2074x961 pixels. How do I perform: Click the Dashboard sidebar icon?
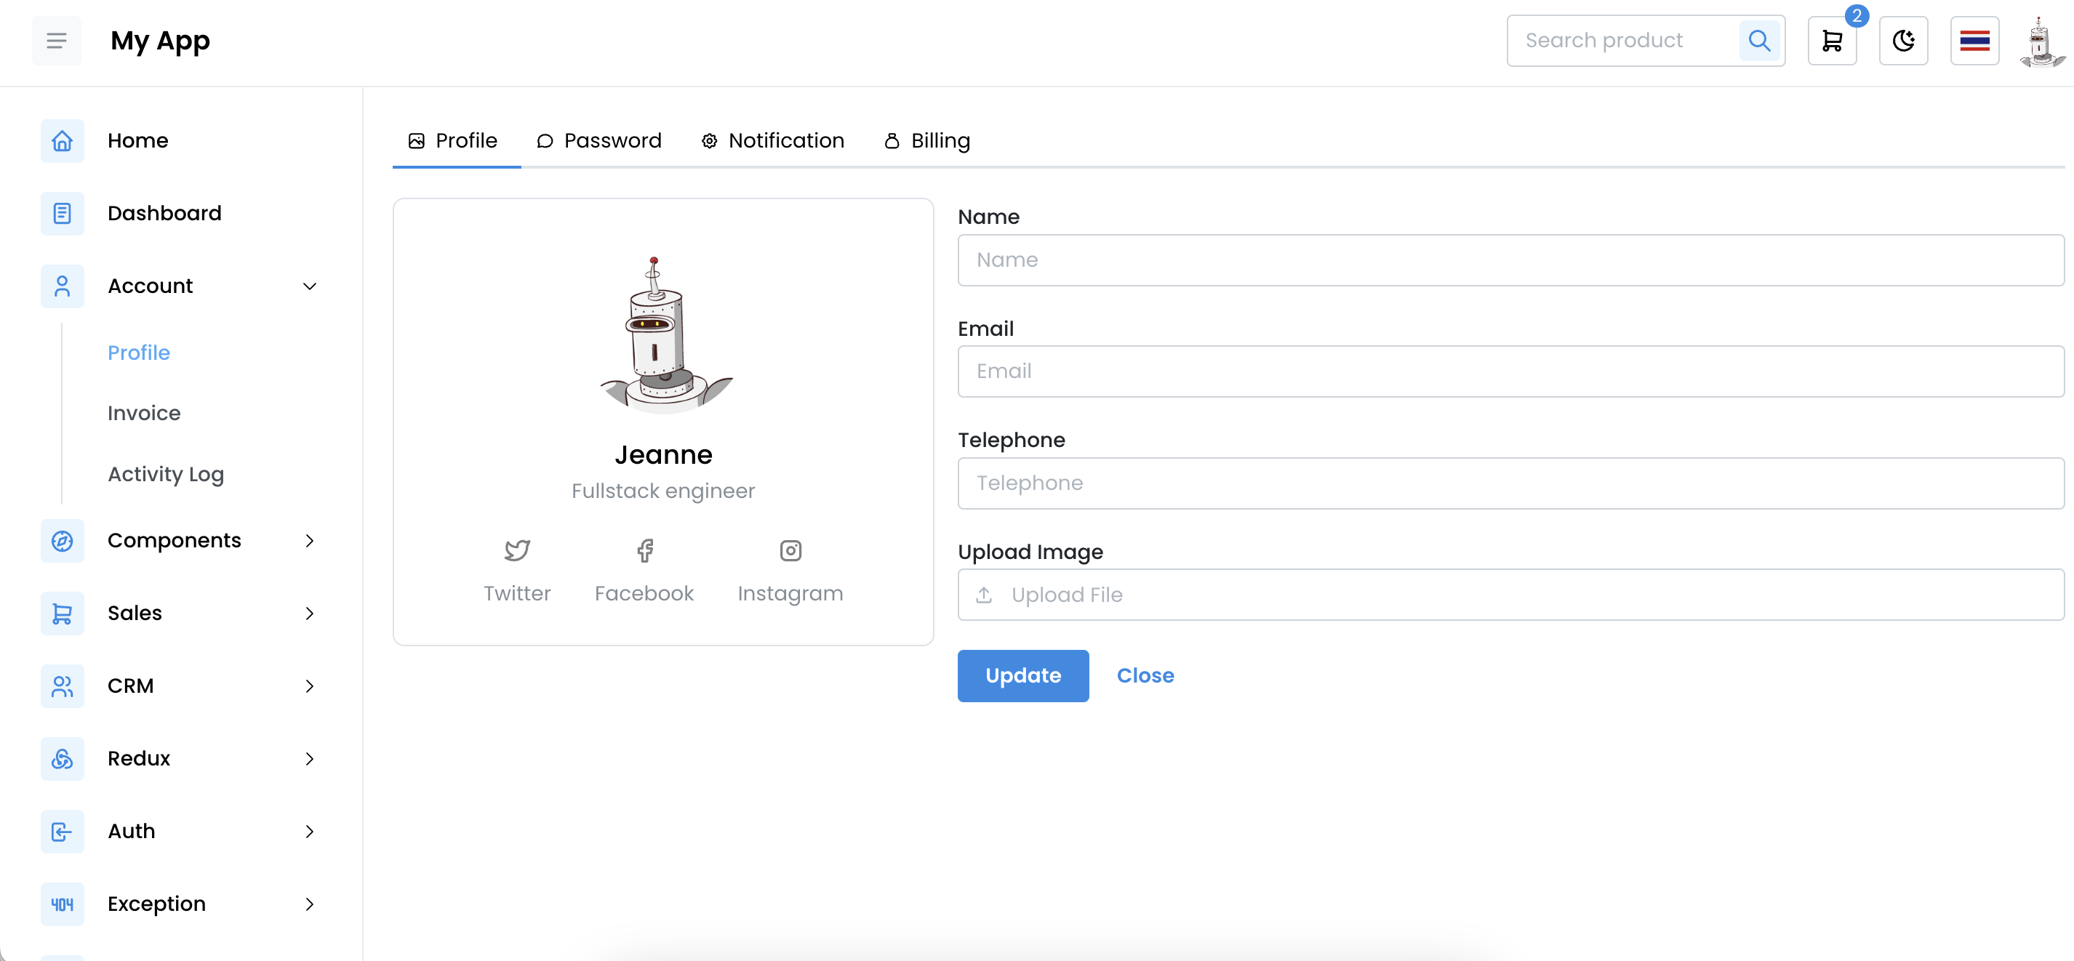62,213
